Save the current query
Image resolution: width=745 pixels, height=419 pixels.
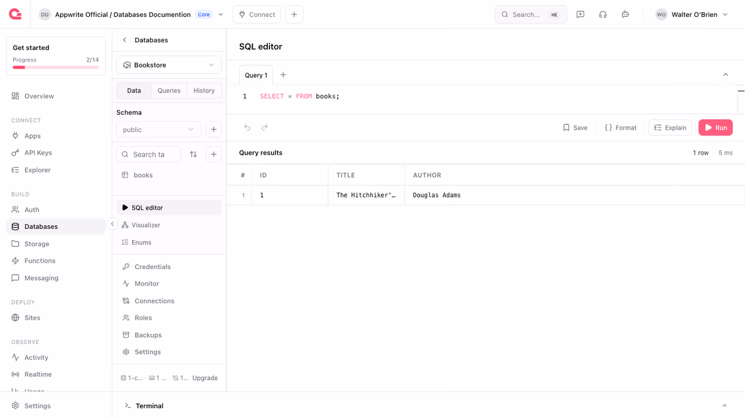(575, 128)
